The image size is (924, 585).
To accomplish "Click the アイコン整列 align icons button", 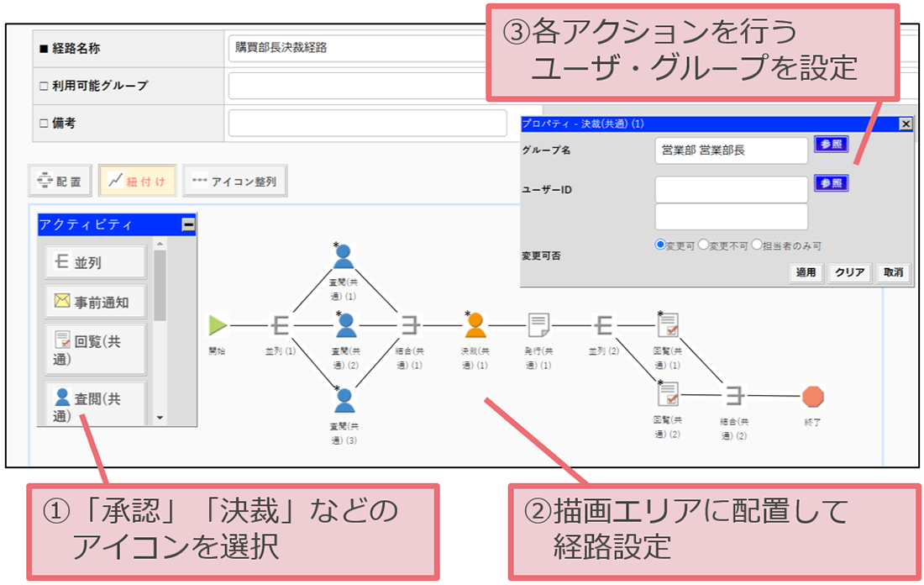I will (235, 181).
